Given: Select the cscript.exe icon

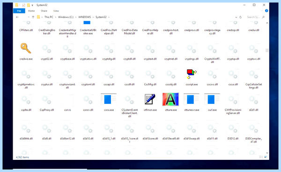Looking at the screenshot, I should [x=192, y=74].
